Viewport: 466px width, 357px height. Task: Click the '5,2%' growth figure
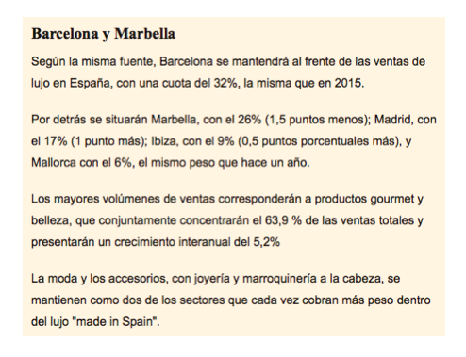tap(266, 242)
